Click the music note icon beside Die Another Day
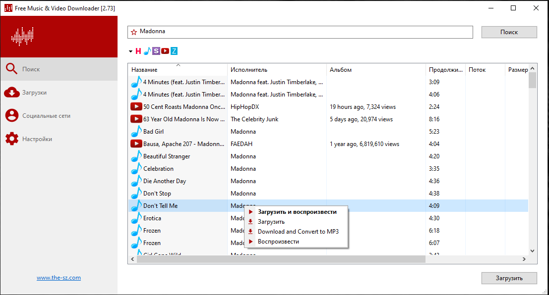The image size is (549, 295). tap(136, 181)
